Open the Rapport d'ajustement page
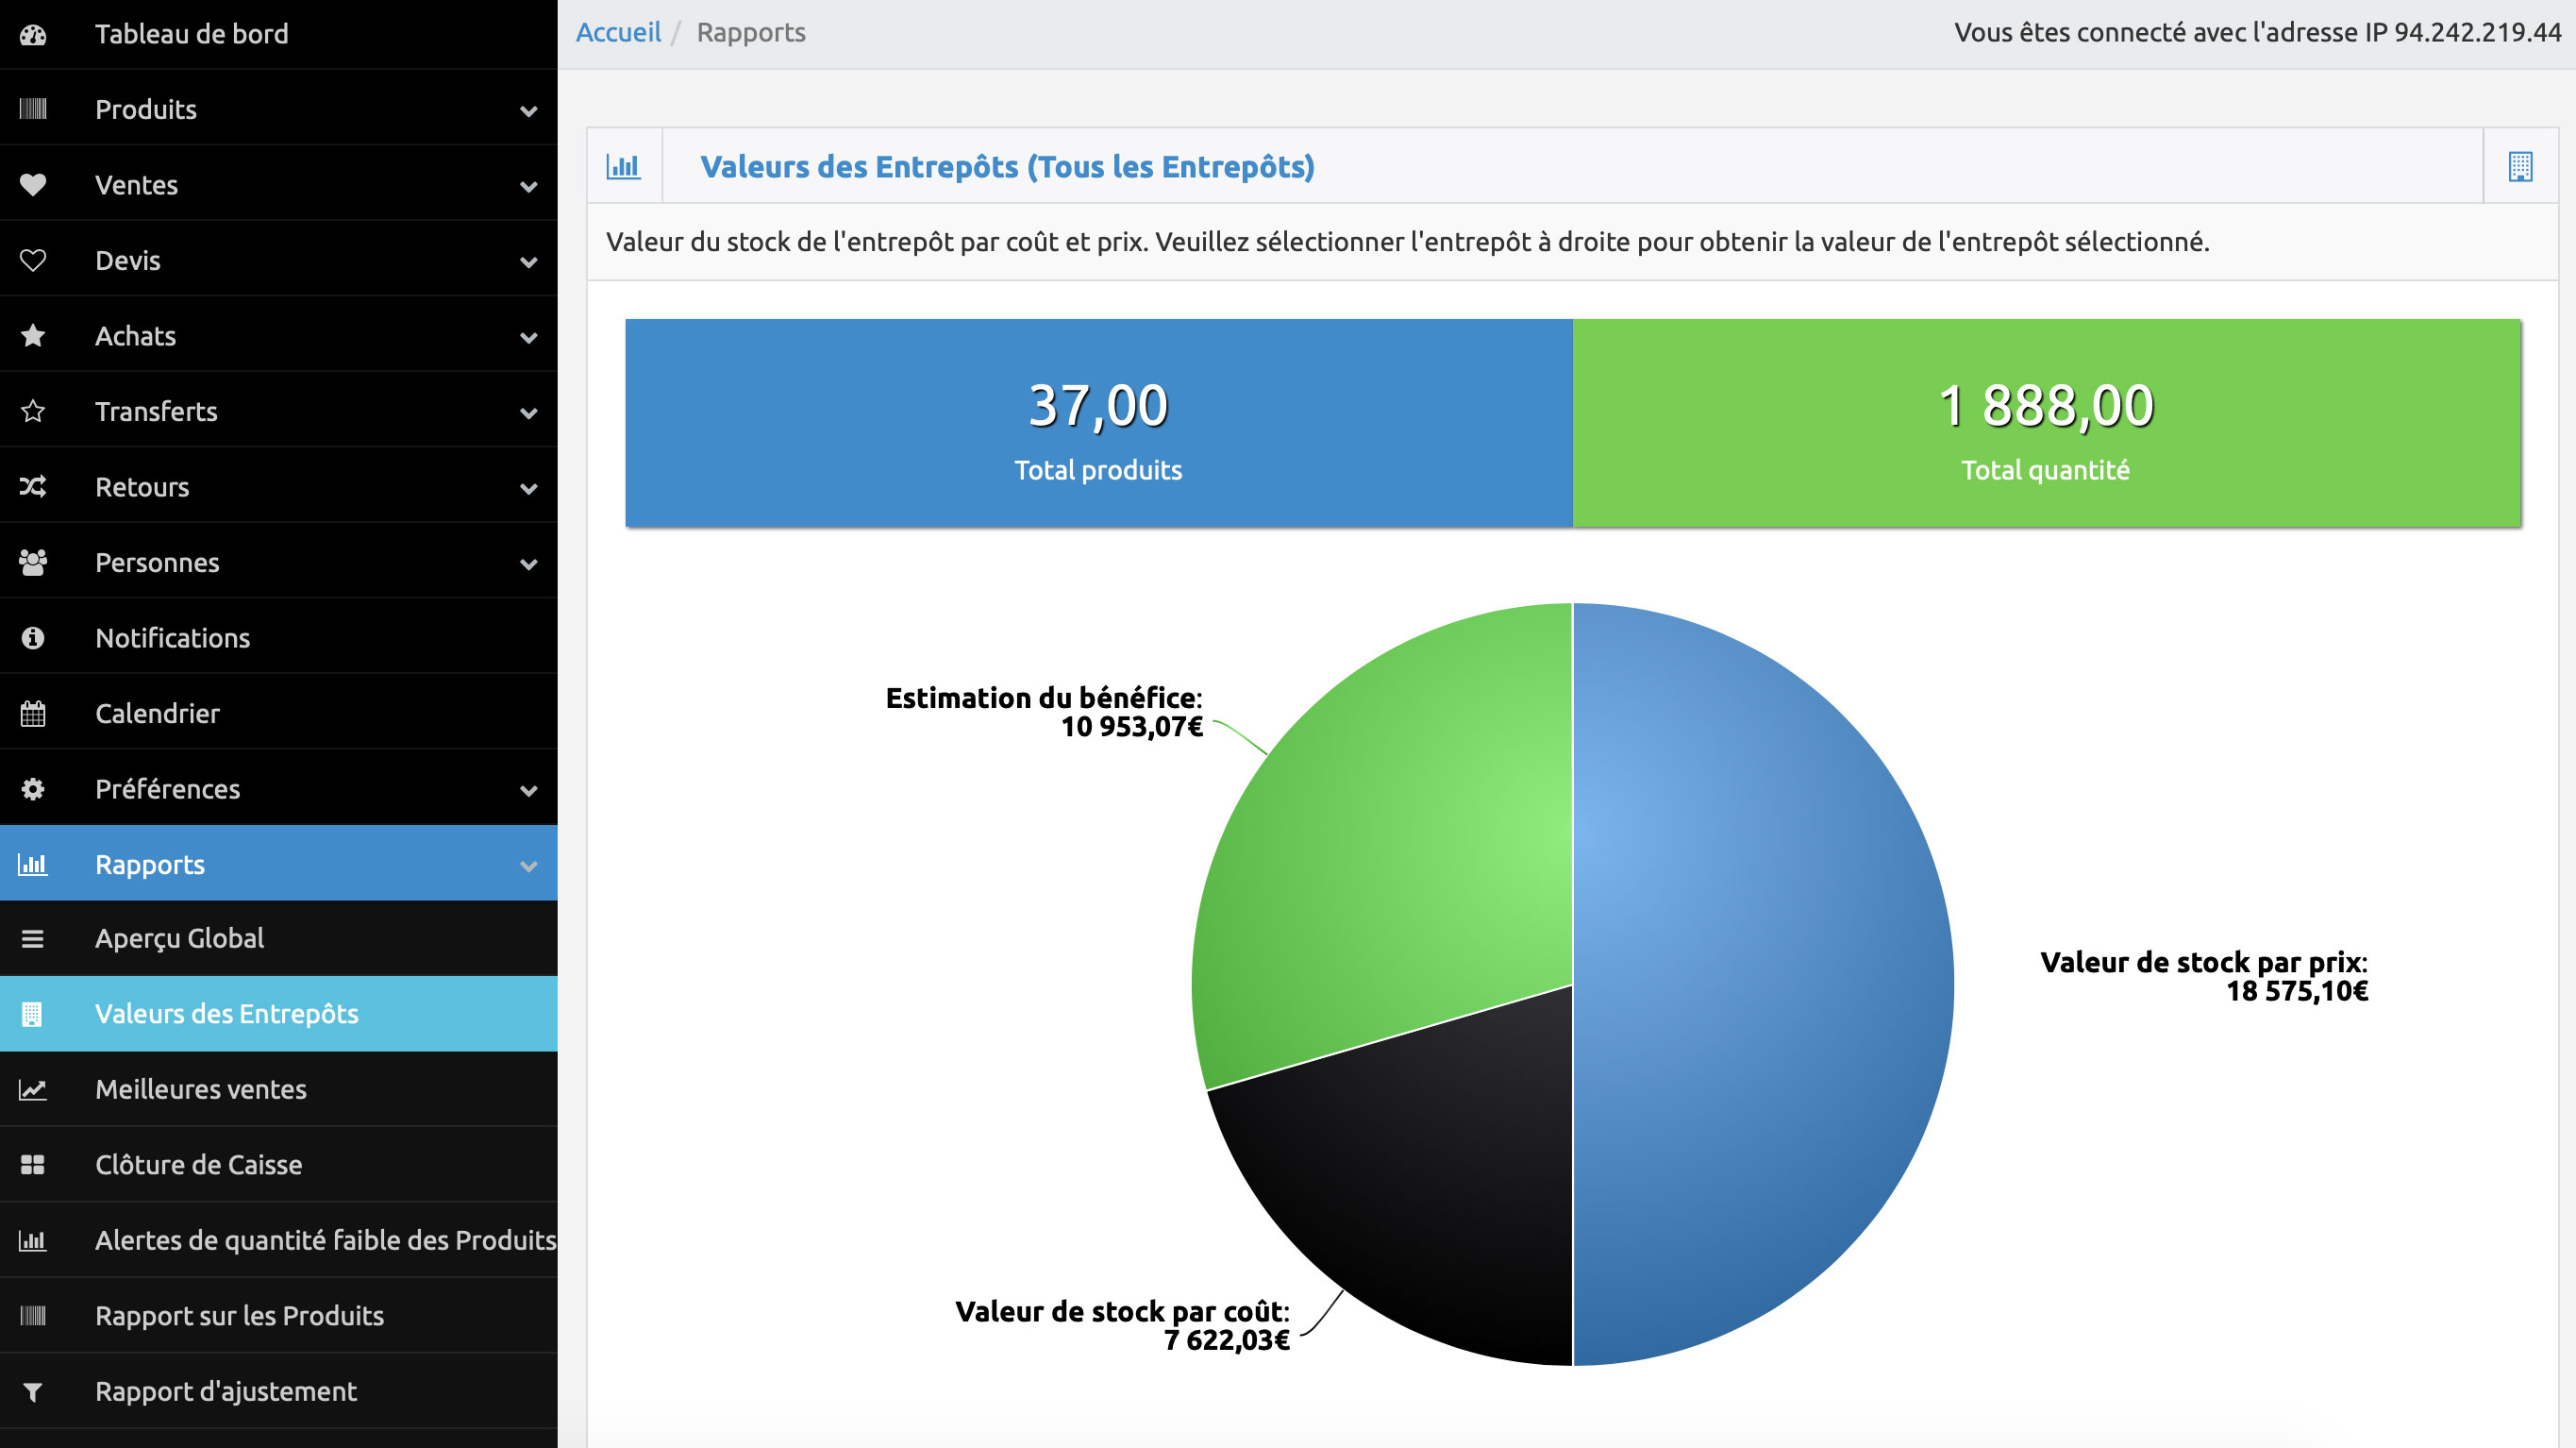The width and height of the screenshot is (2576, 1448). click(225, 1391)
